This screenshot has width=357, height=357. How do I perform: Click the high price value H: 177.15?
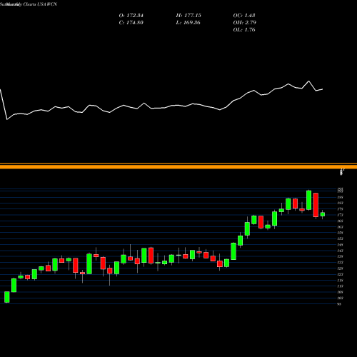coord(188,16)
